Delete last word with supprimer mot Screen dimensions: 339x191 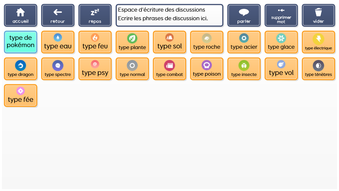pos(281,15)
